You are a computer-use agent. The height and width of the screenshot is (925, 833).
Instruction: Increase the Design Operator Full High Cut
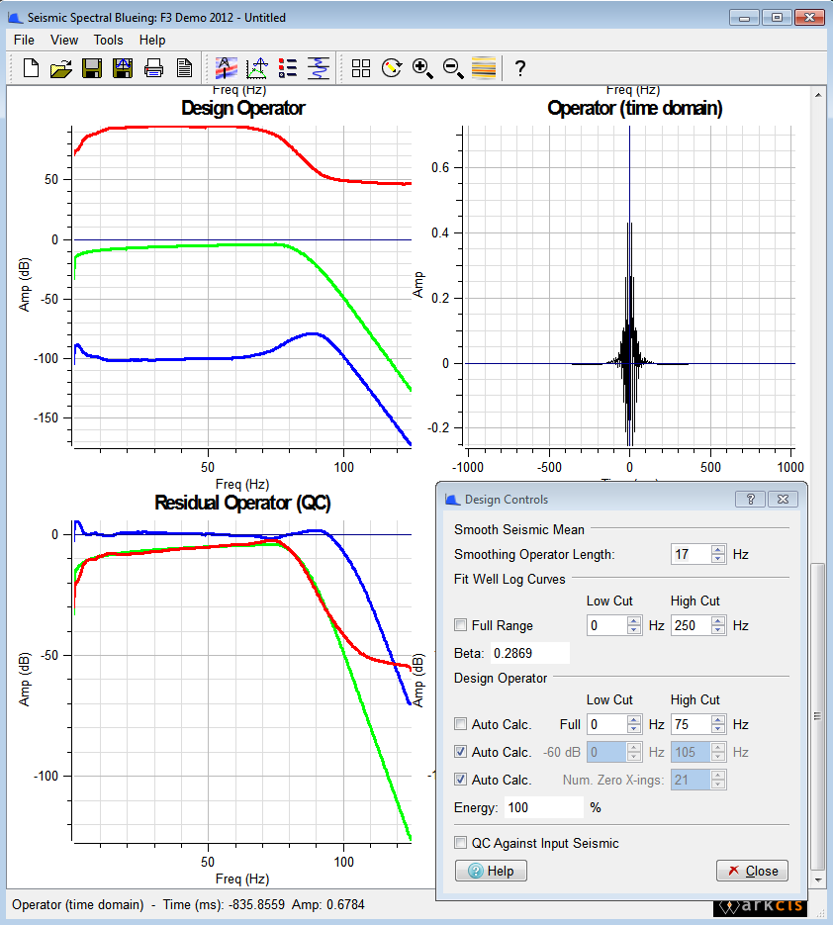pos(718,719)
